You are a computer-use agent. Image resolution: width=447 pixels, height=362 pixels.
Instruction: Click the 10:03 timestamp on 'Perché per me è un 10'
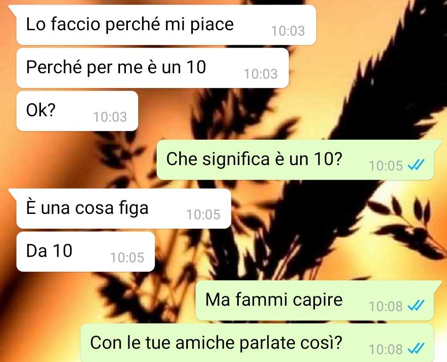(261, 74)
